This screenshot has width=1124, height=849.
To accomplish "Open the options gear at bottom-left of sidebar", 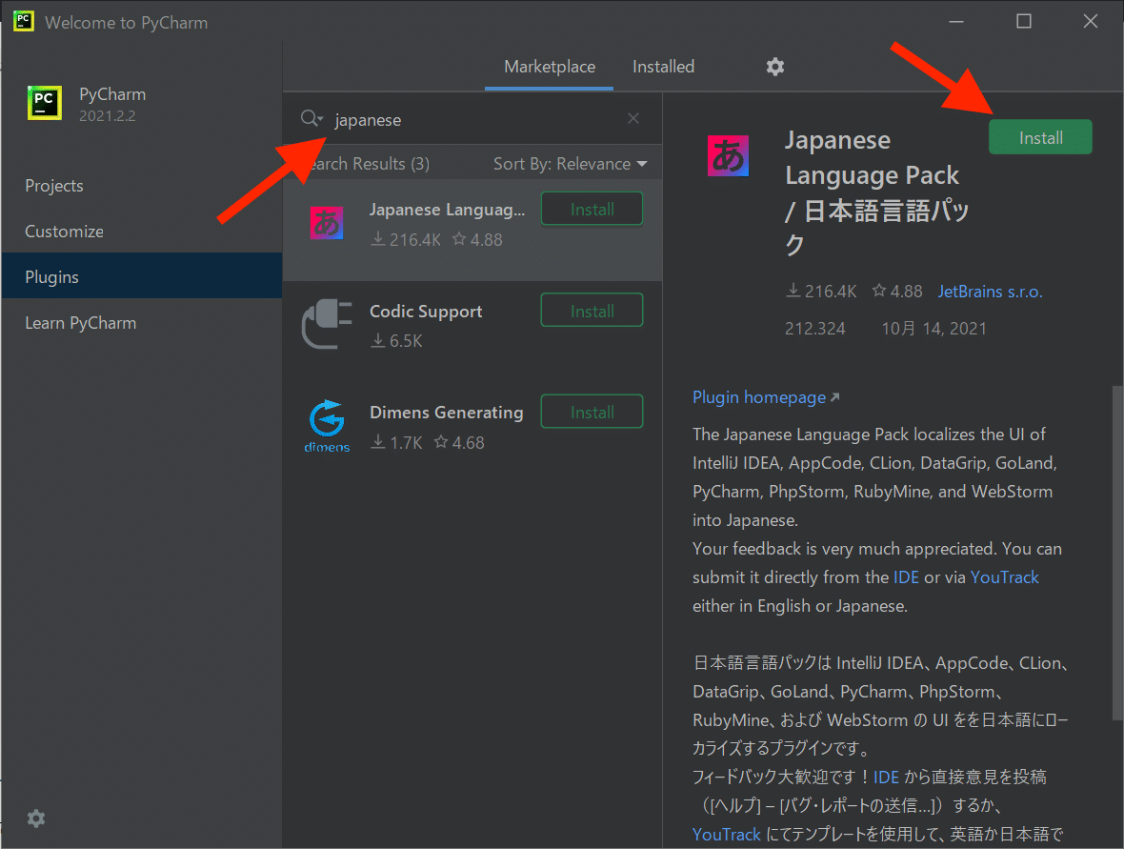I will (36, 819).
